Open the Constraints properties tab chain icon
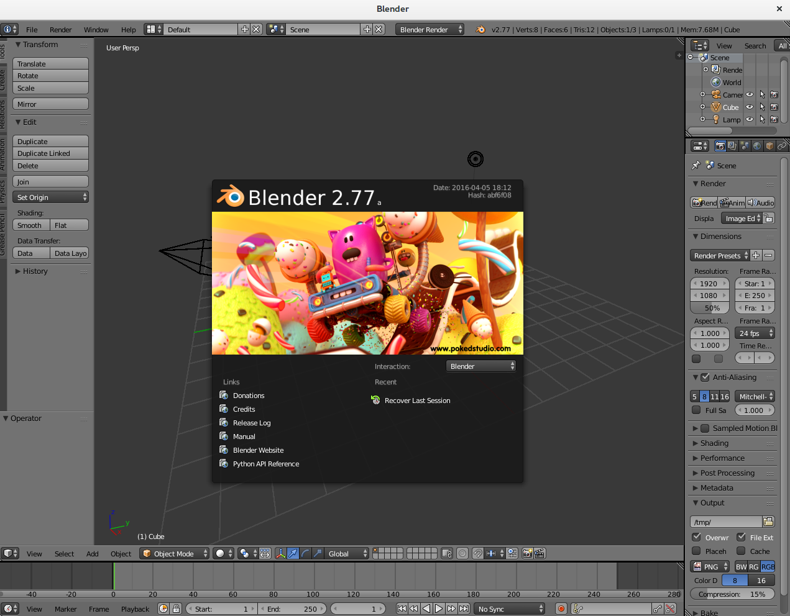This screenshot has height=616, width=790. [782, 146]
